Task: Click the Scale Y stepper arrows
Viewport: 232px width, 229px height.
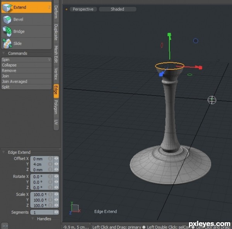Action: pyautogui.click(x=56, y=200)
